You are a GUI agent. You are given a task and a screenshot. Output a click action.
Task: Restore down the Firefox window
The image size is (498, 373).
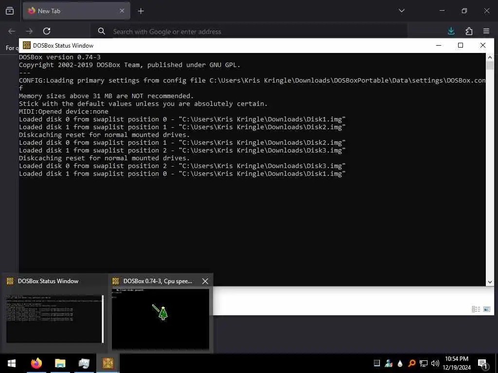click(x=464, y=11)
